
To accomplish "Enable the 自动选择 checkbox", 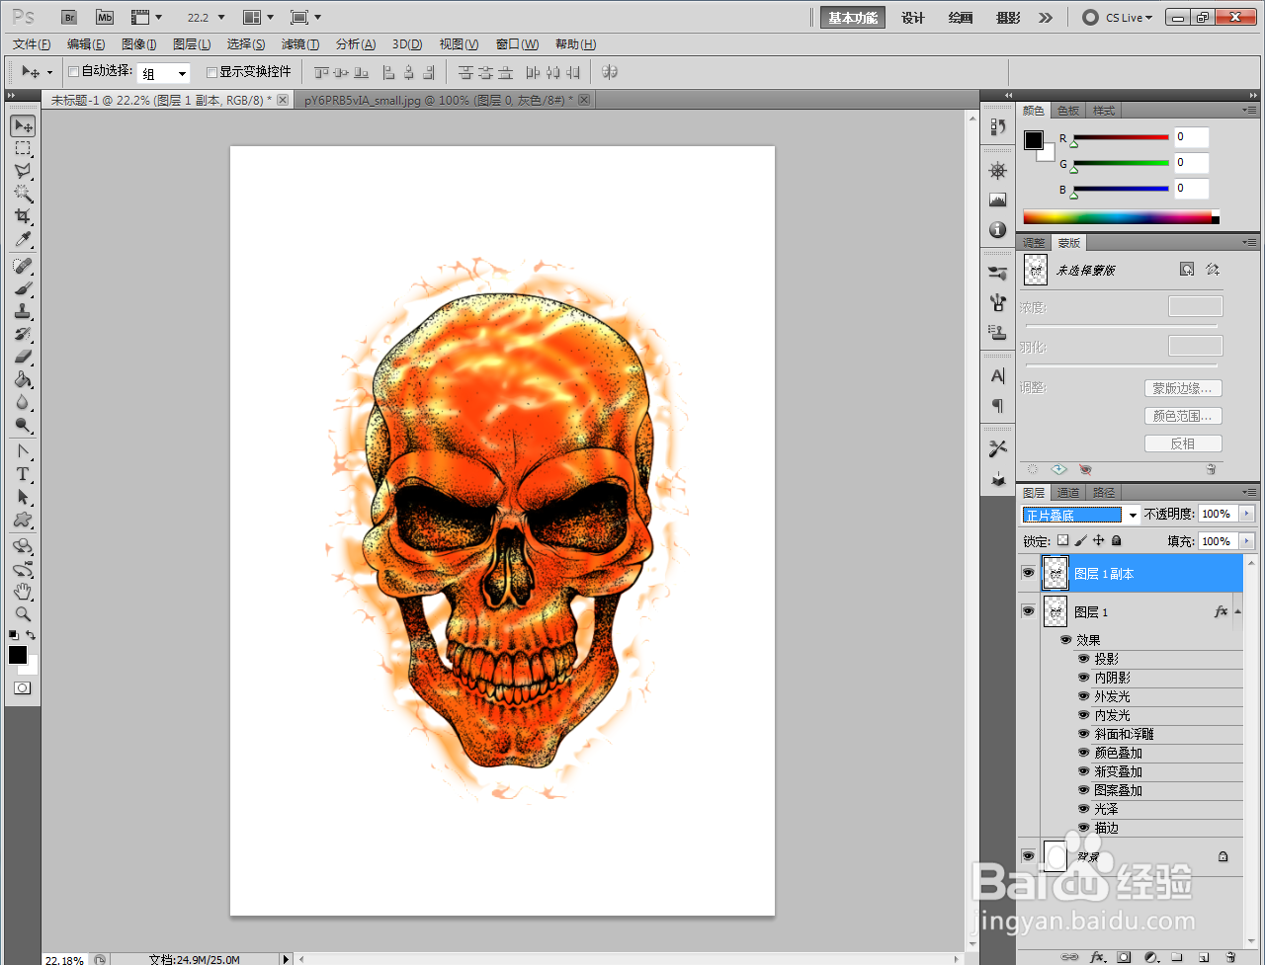I will (73, 71).
